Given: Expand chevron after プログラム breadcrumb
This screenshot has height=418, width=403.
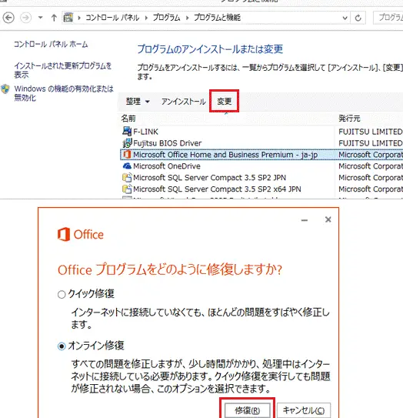Looking at the screenshot, I should (187, 18).
